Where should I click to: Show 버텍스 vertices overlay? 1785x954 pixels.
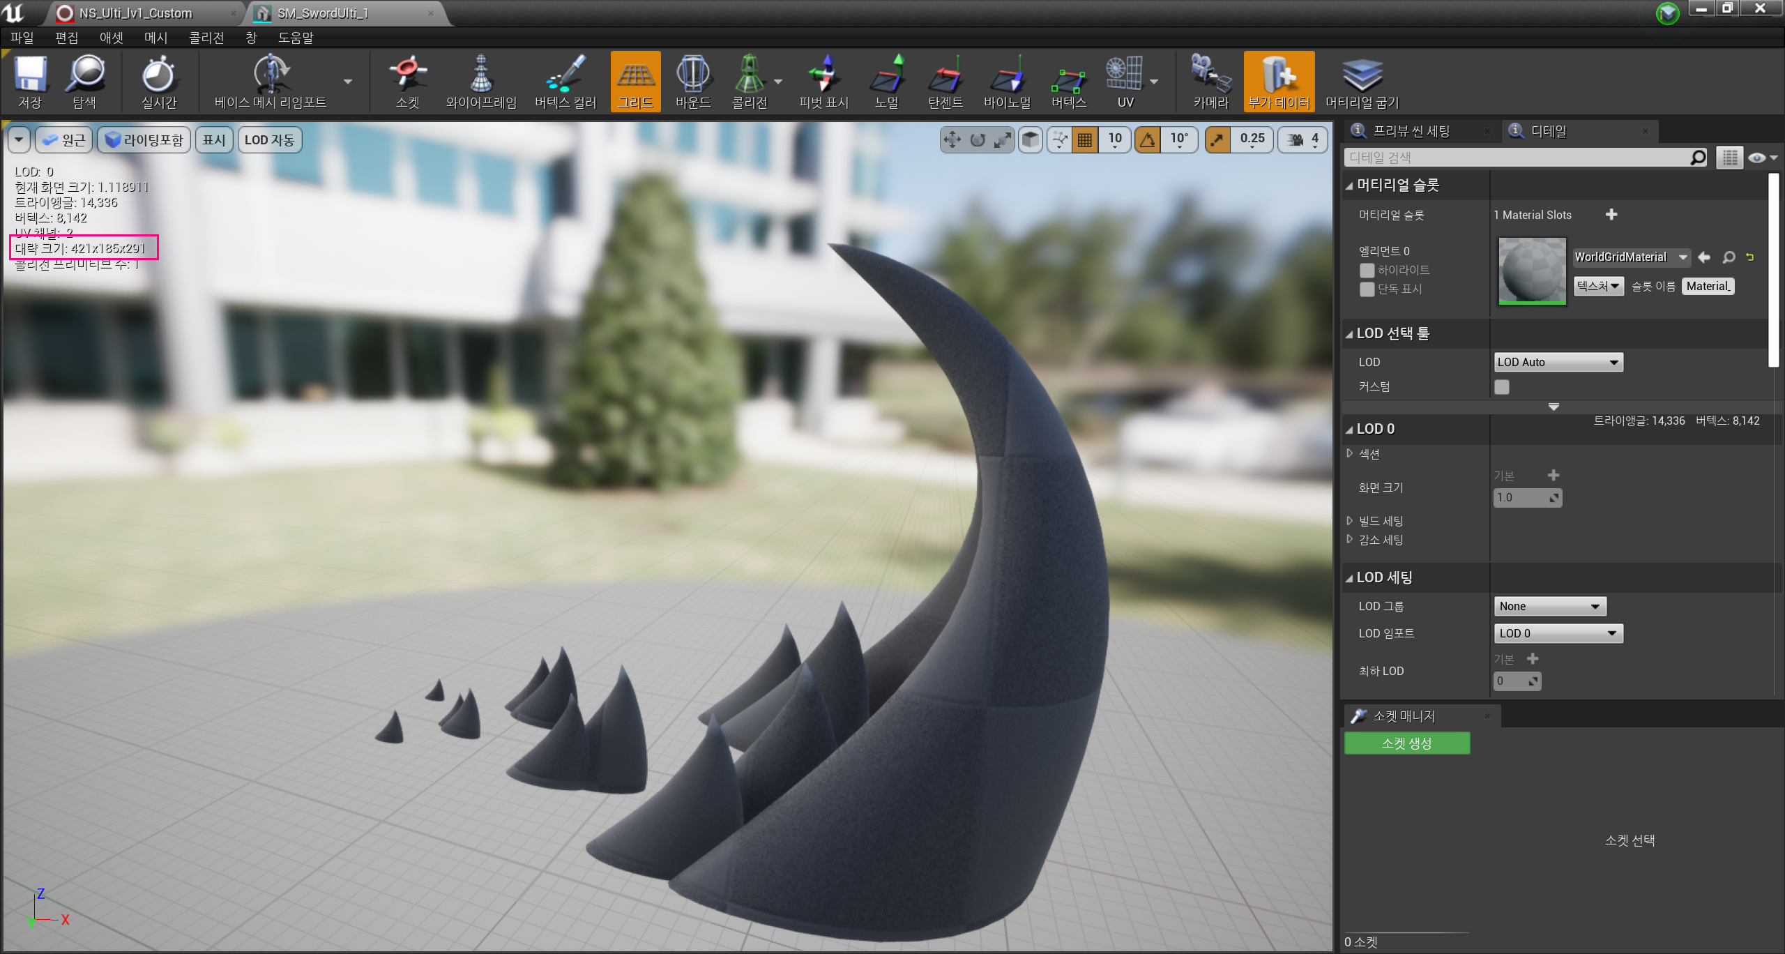click(x=1069, y=82)
